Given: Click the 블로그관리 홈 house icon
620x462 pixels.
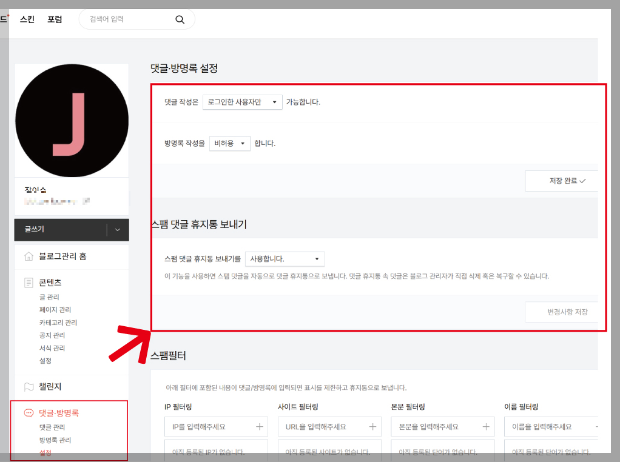Looking at the screenshot, I should click(29, 256).
